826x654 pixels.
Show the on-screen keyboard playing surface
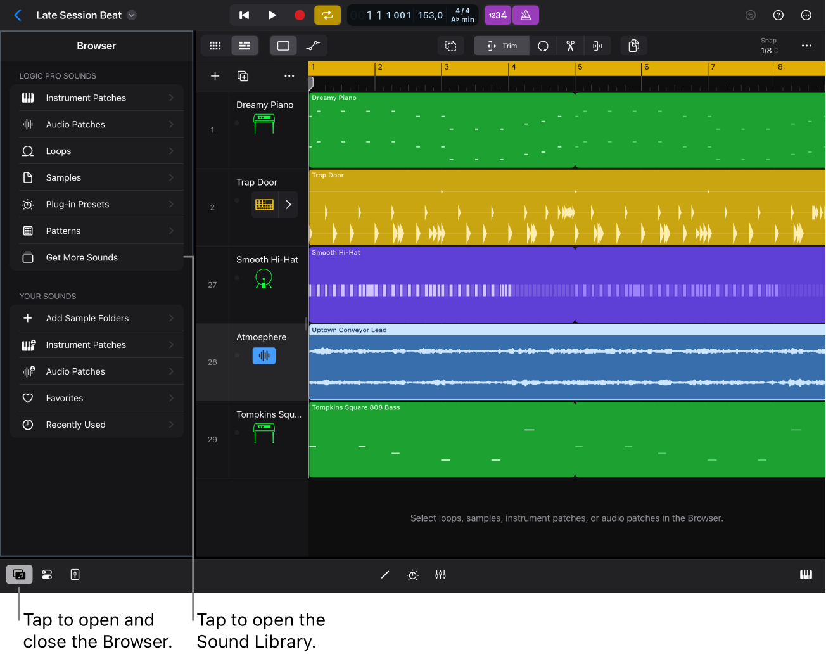point(805,574)
